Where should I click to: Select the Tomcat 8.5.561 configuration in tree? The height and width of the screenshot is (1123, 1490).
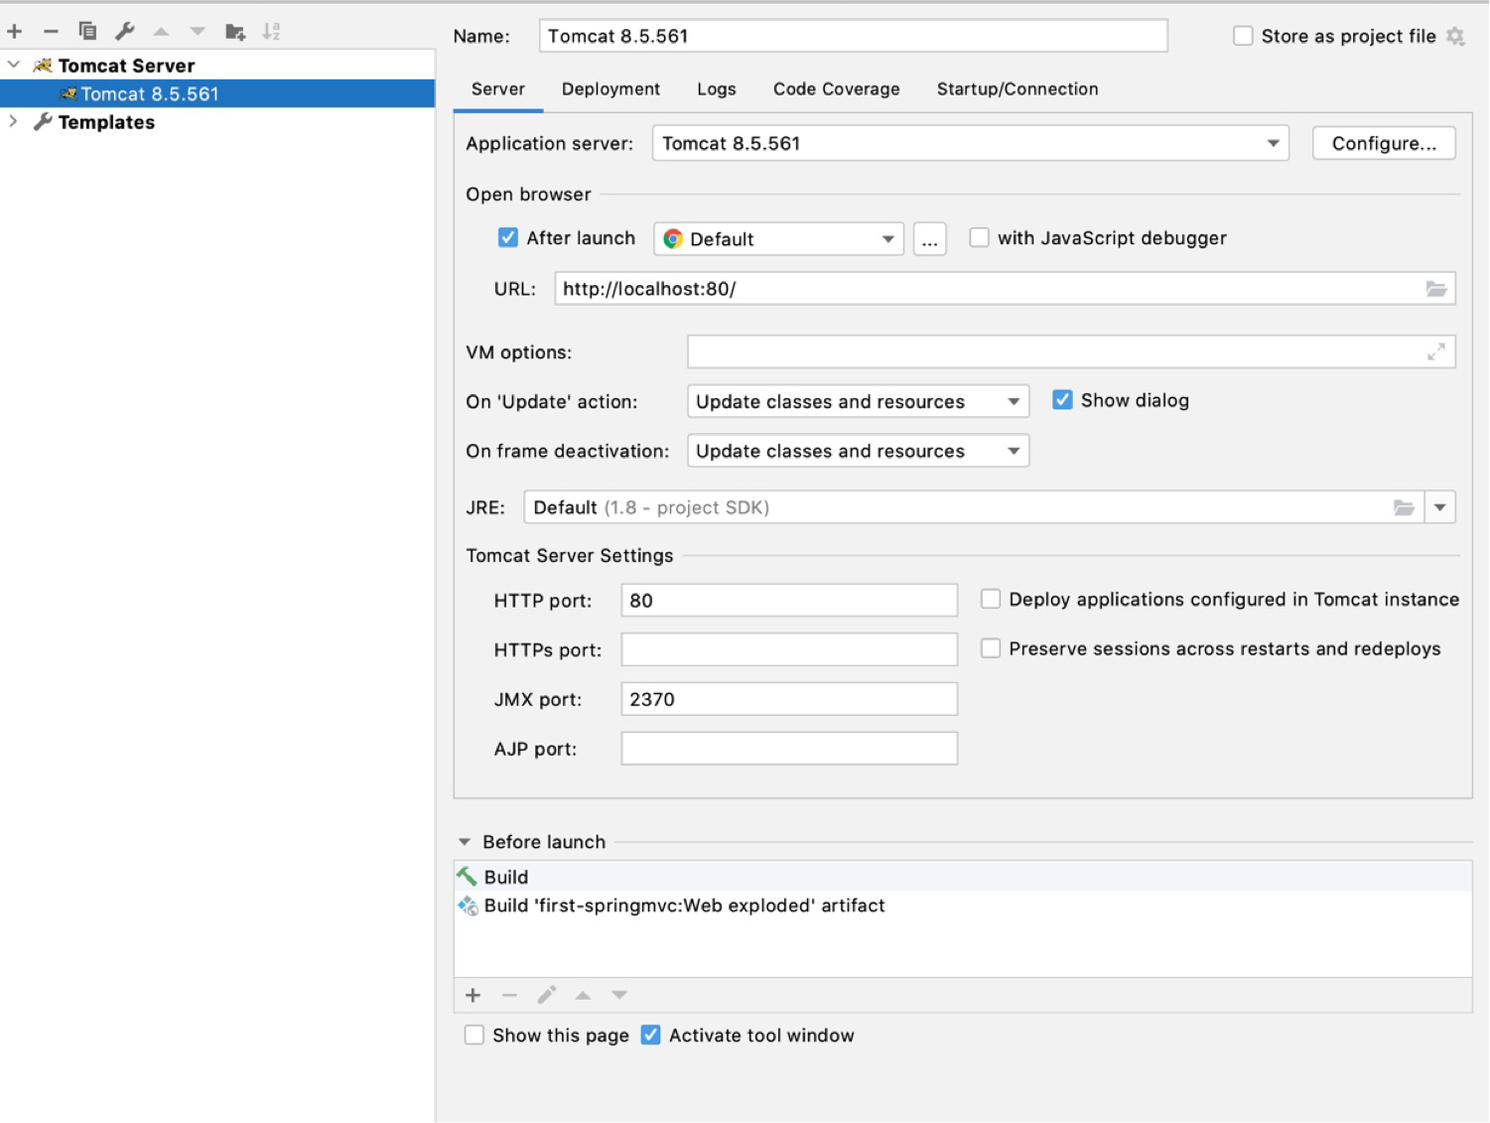[x=217, y=94]
